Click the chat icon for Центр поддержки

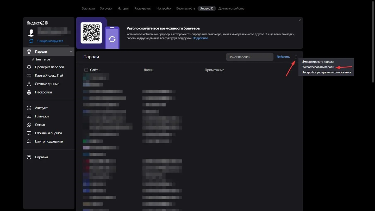(29, 141)
